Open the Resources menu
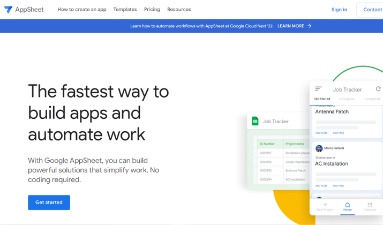Image resolution: width=383 pixels, height=225 pixels. 179,10
